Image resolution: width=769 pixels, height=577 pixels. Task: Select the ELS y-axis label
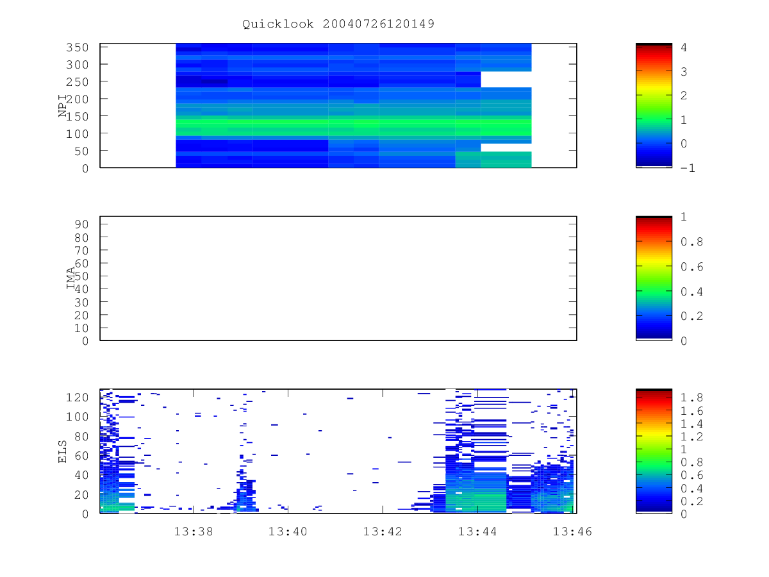[x=63, y=451]
